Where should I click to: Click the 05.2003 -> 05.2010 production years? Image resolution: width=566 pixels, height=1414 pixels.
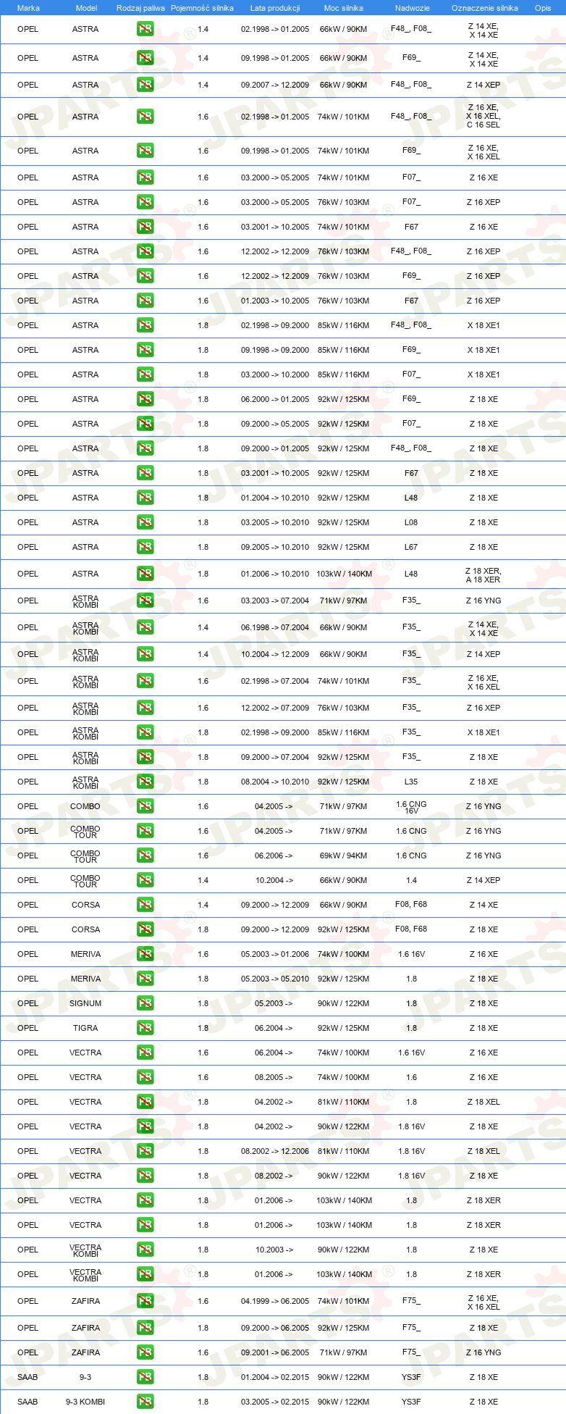pos(275,979)
